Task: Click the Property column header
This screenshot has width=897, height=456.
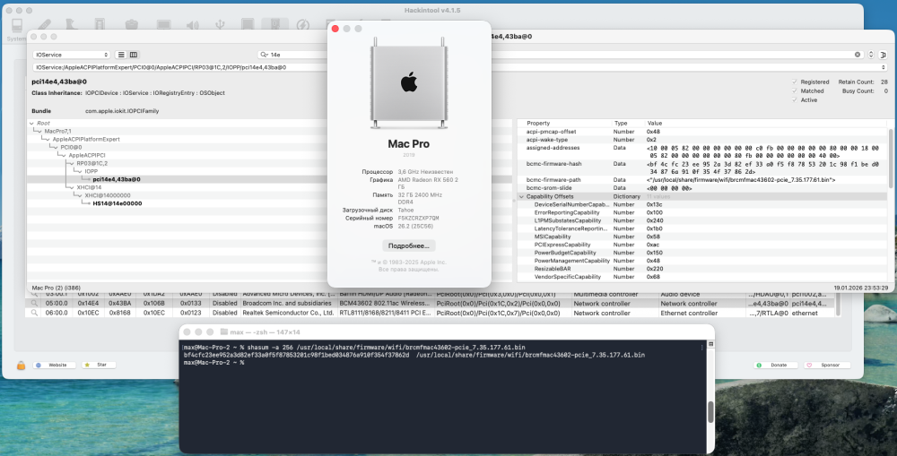Action: coord(538,124)
